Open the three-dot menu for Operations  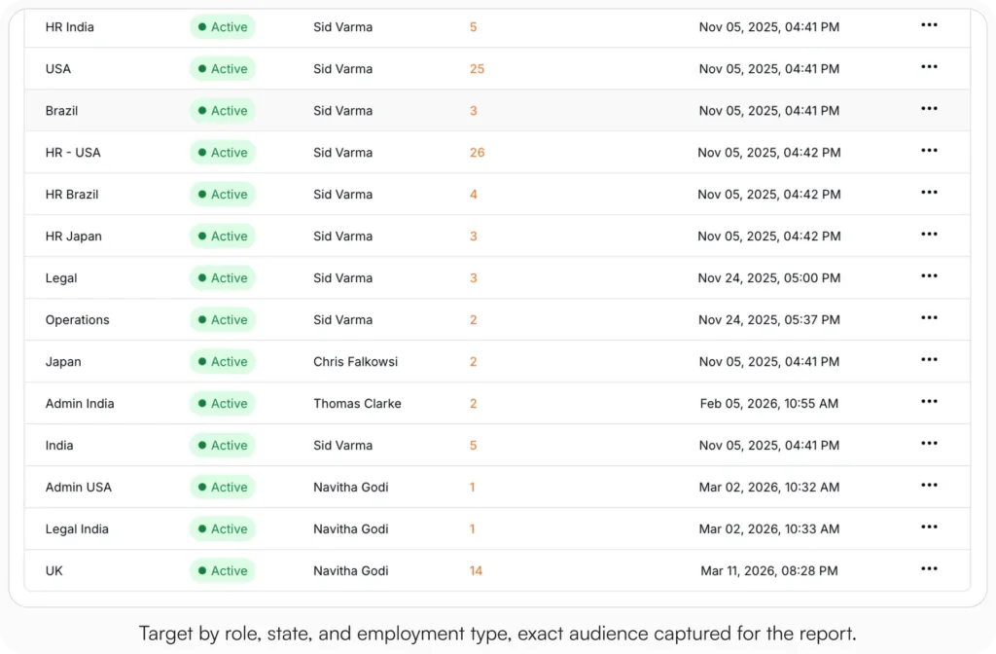(929, 318)
